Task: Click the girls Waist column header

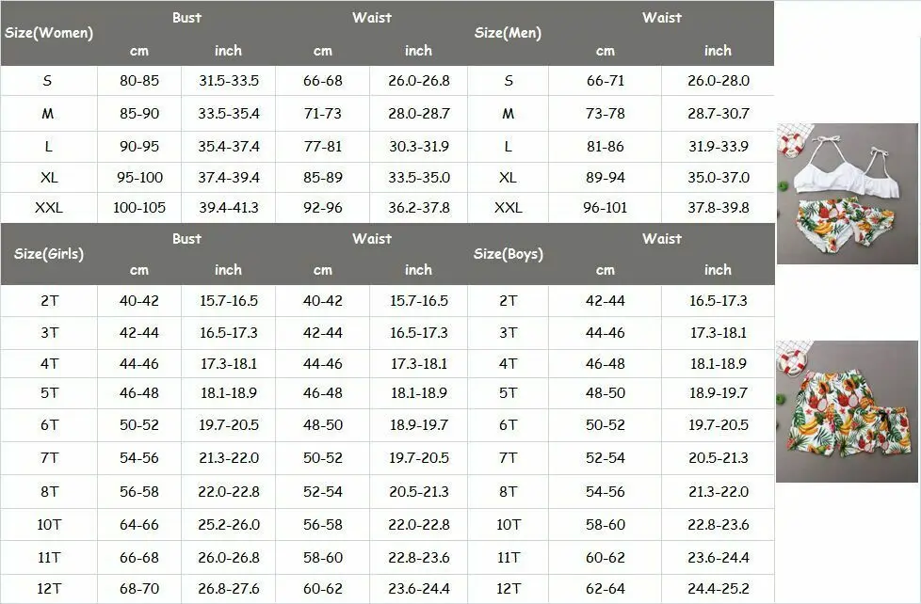Action: pyautogui.click(x=372, y=239)
